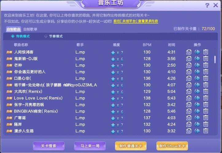This screenshot has height=153, width=222.
Task: Select song name 人间惊鸿客
Action: (24, 52)
